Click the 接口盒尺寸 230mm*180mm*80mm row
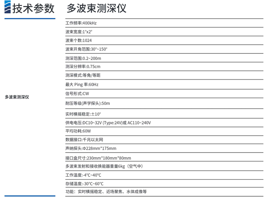This screenshot has height=197, width=274. [98, 158]
